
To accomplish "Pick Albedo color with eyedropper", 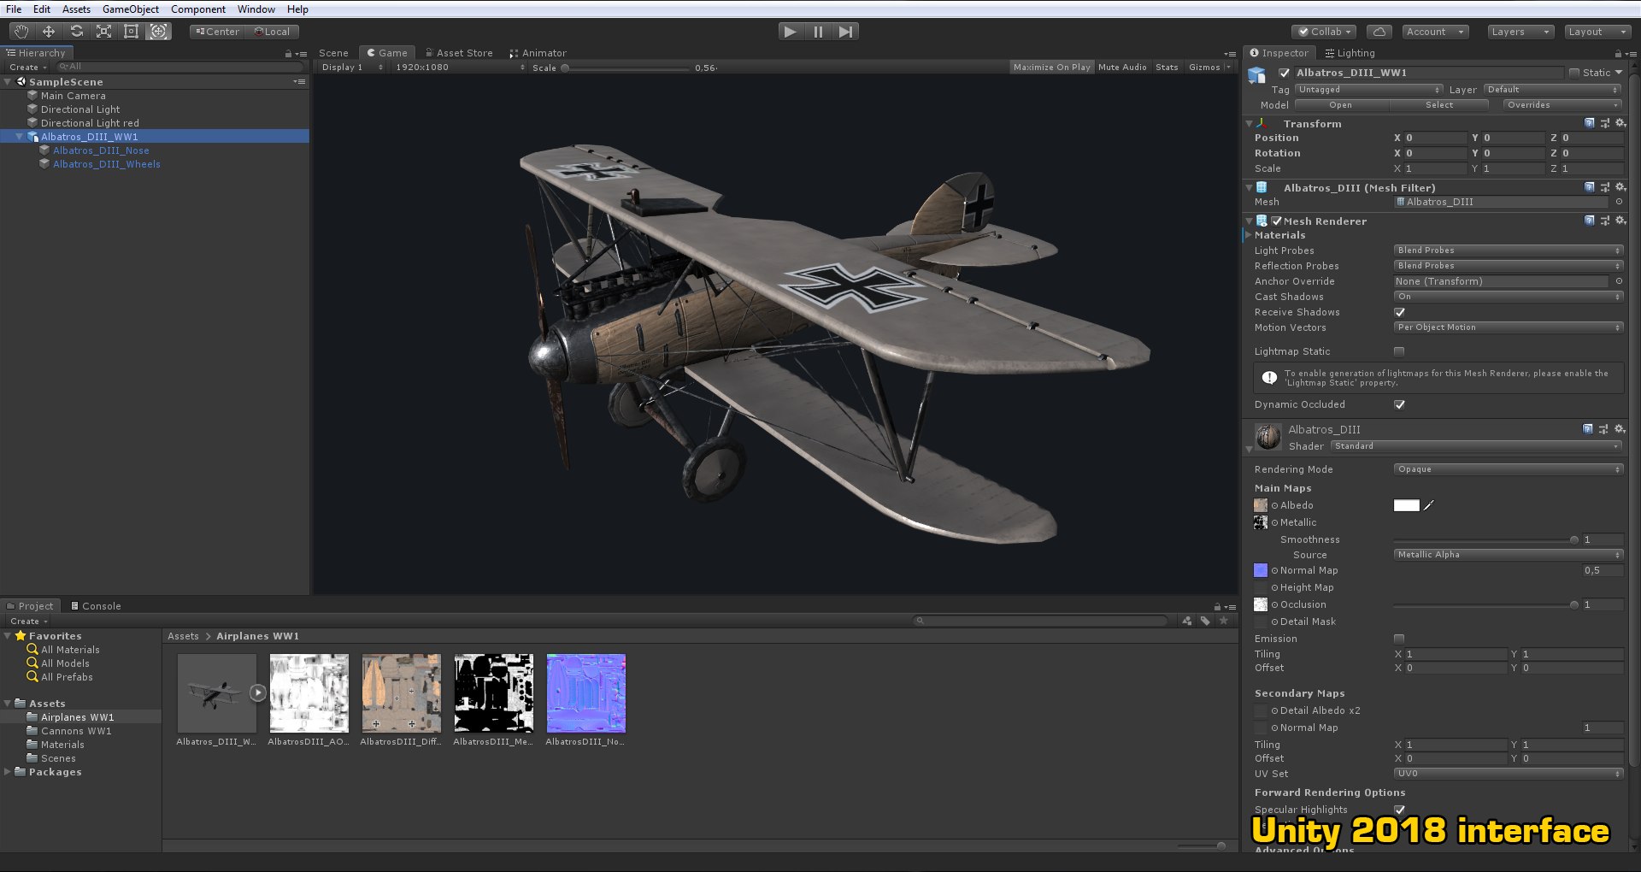I will point(1429,505).
